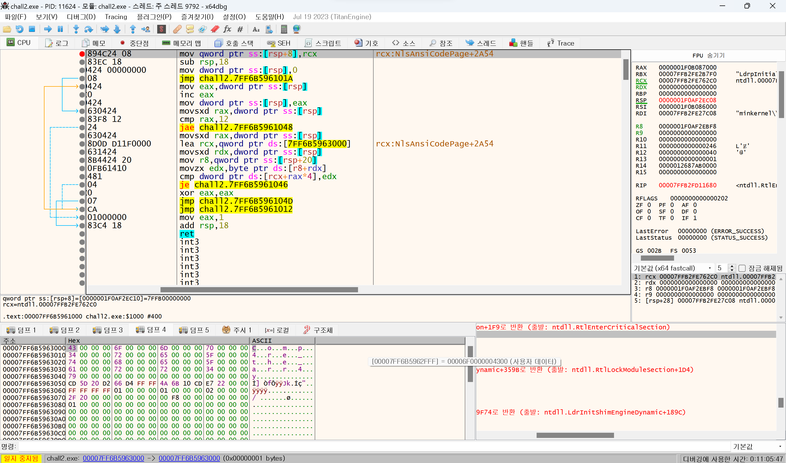
Task: Pause the running debuggee
Action: [60, 29]
